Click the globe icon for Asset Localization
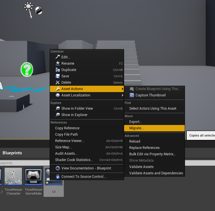Image resolution: width=215 pixels, height=211 pixels. pos(58,95)
